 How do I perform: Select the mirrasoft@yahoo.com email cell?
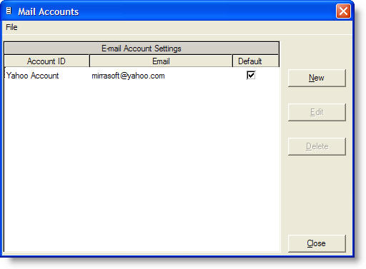(161, 76)
